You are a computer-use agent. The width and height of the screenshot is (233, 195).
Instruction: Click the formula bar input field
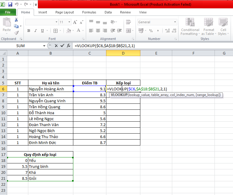click(x=153, y=46)
